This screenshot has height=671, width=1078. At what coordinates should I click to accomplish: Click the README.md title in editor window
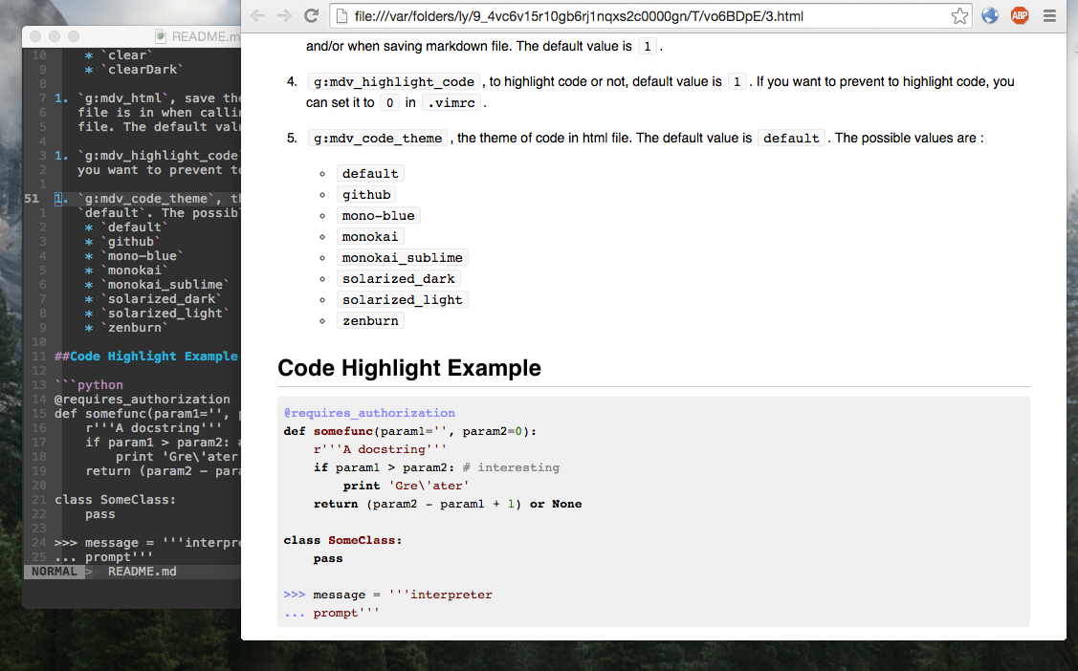click(x=206, y=36)
